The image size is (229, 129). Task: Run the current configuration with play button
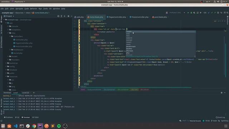[x=188, y=13]
